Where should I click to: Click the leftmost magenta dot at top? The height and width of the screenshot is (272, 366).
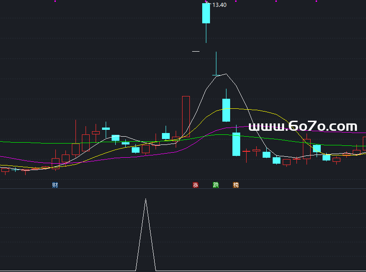point(55,1)
